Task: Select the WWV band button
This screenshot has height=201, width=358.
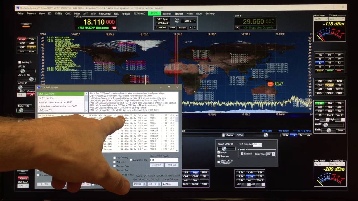Action: point(330,71)
